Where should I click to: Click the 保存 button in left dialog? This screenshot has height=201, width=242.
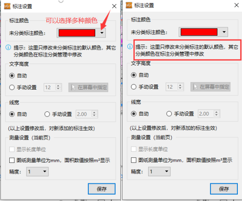click(102, 189)
